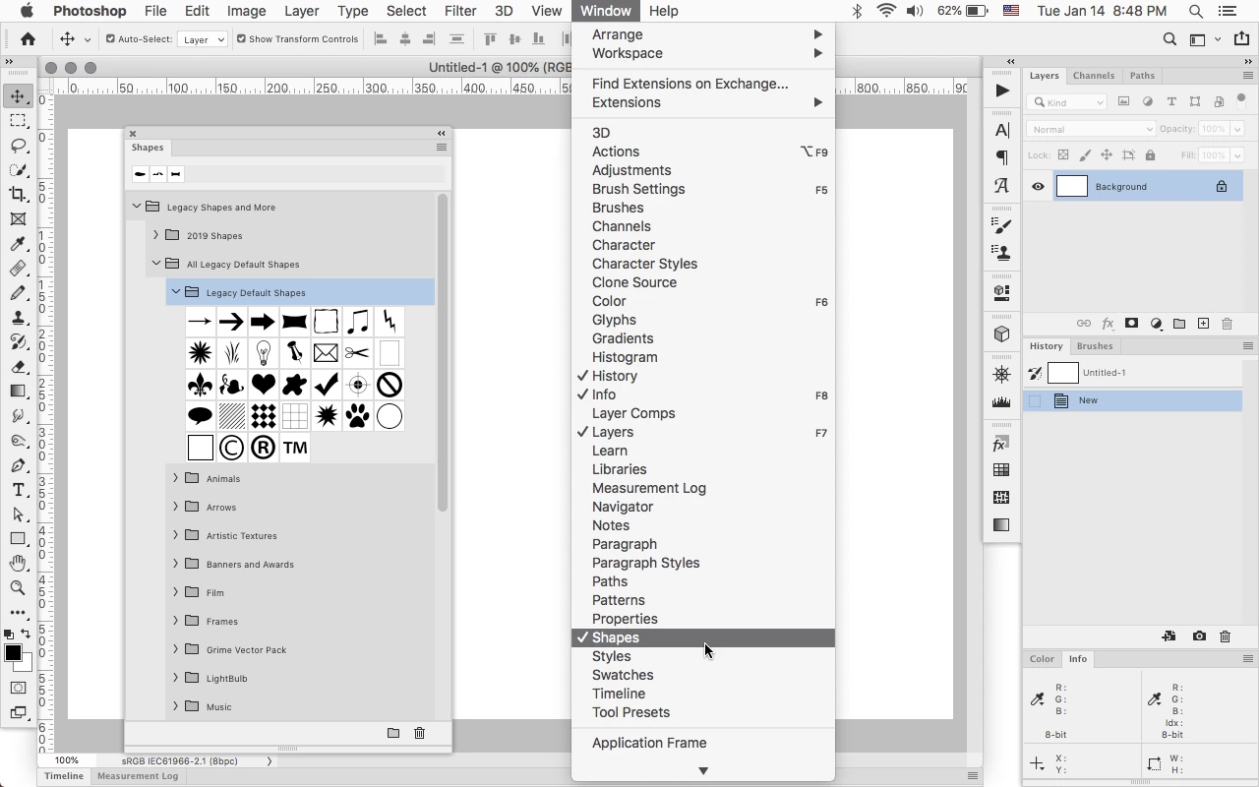Toggle history brush source box for New state

(x=1035, y=400)
